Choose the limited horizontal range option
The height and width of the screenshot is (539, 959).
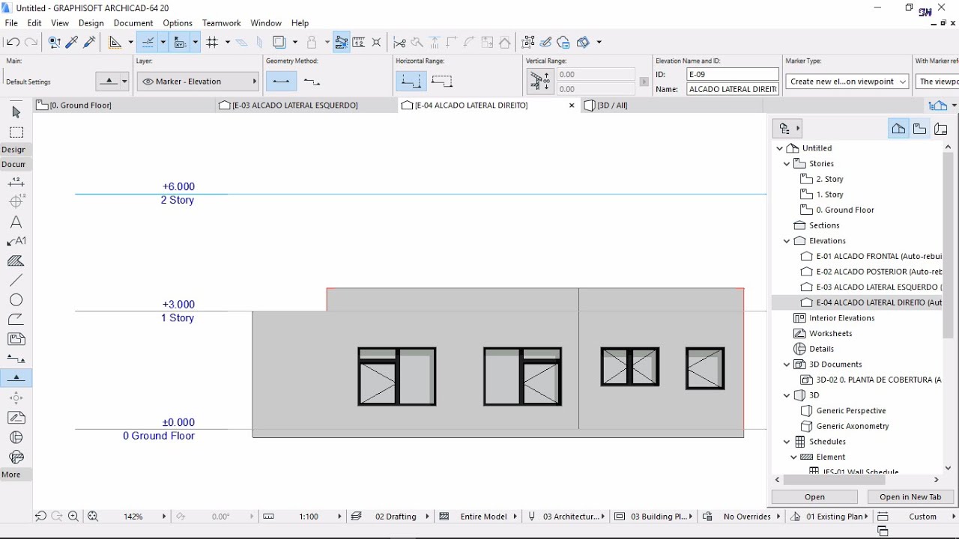click(411, 81)
